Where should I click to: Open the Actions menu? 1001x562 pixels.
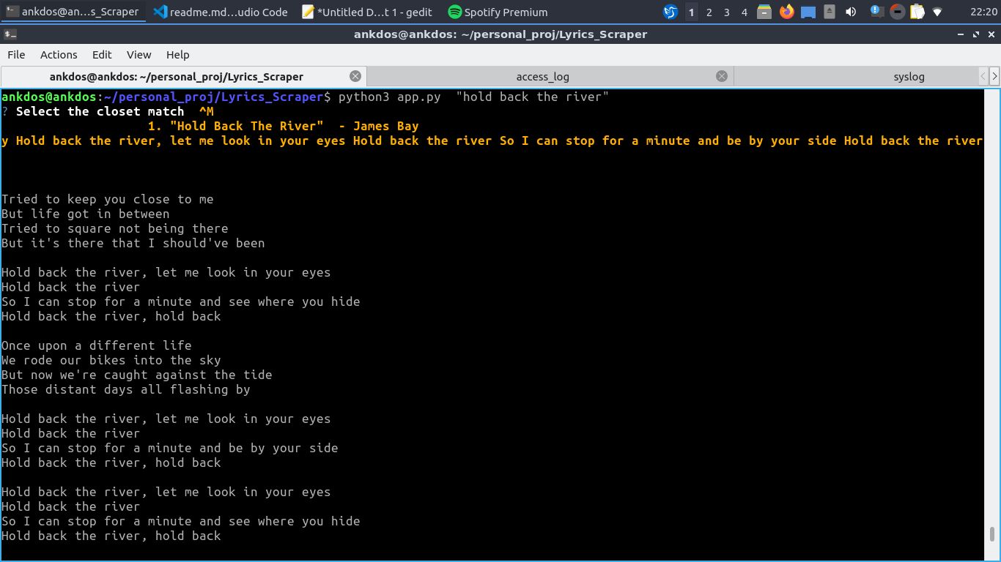(59, 55)
